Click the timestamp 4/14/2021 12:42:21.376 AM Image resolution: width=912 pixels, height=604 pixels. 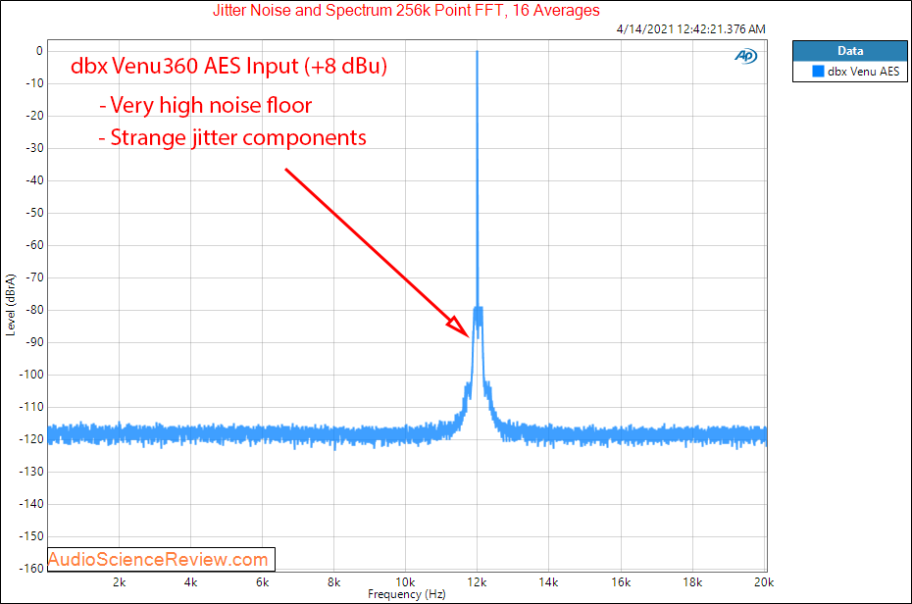(691, 29)
